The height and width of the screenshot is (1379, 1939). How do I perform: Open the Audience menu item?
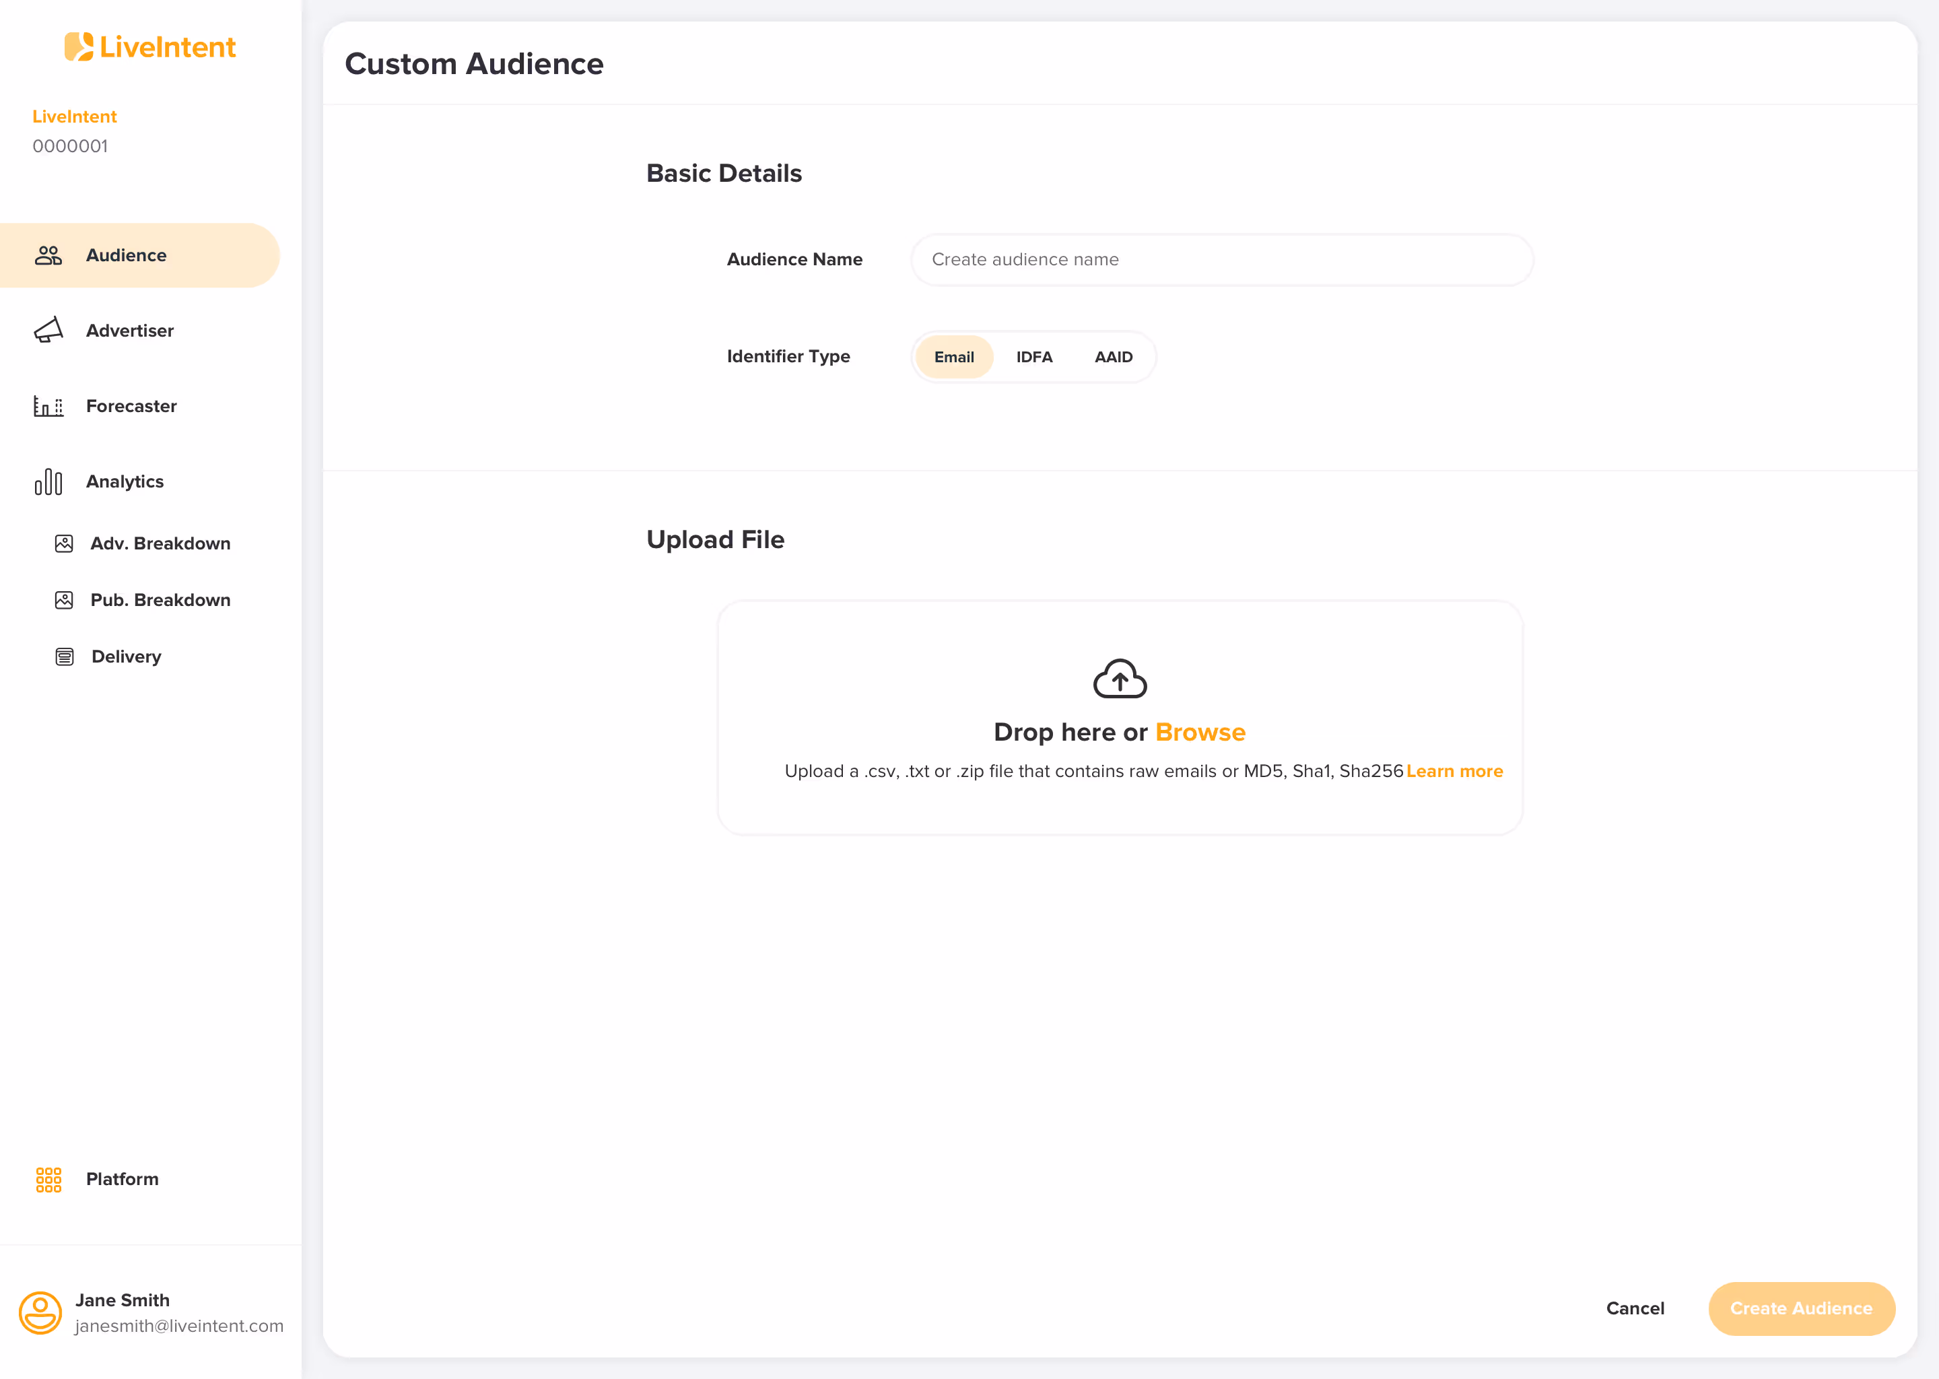[x=140, y=256]
